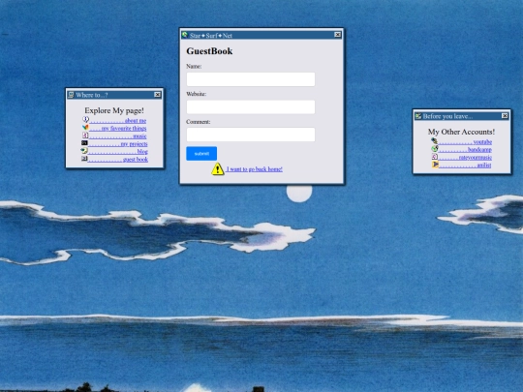This screenshot has width=523, height=392.
Task: Click the colorful icon beside my favourite things
Action: point(85,128)
